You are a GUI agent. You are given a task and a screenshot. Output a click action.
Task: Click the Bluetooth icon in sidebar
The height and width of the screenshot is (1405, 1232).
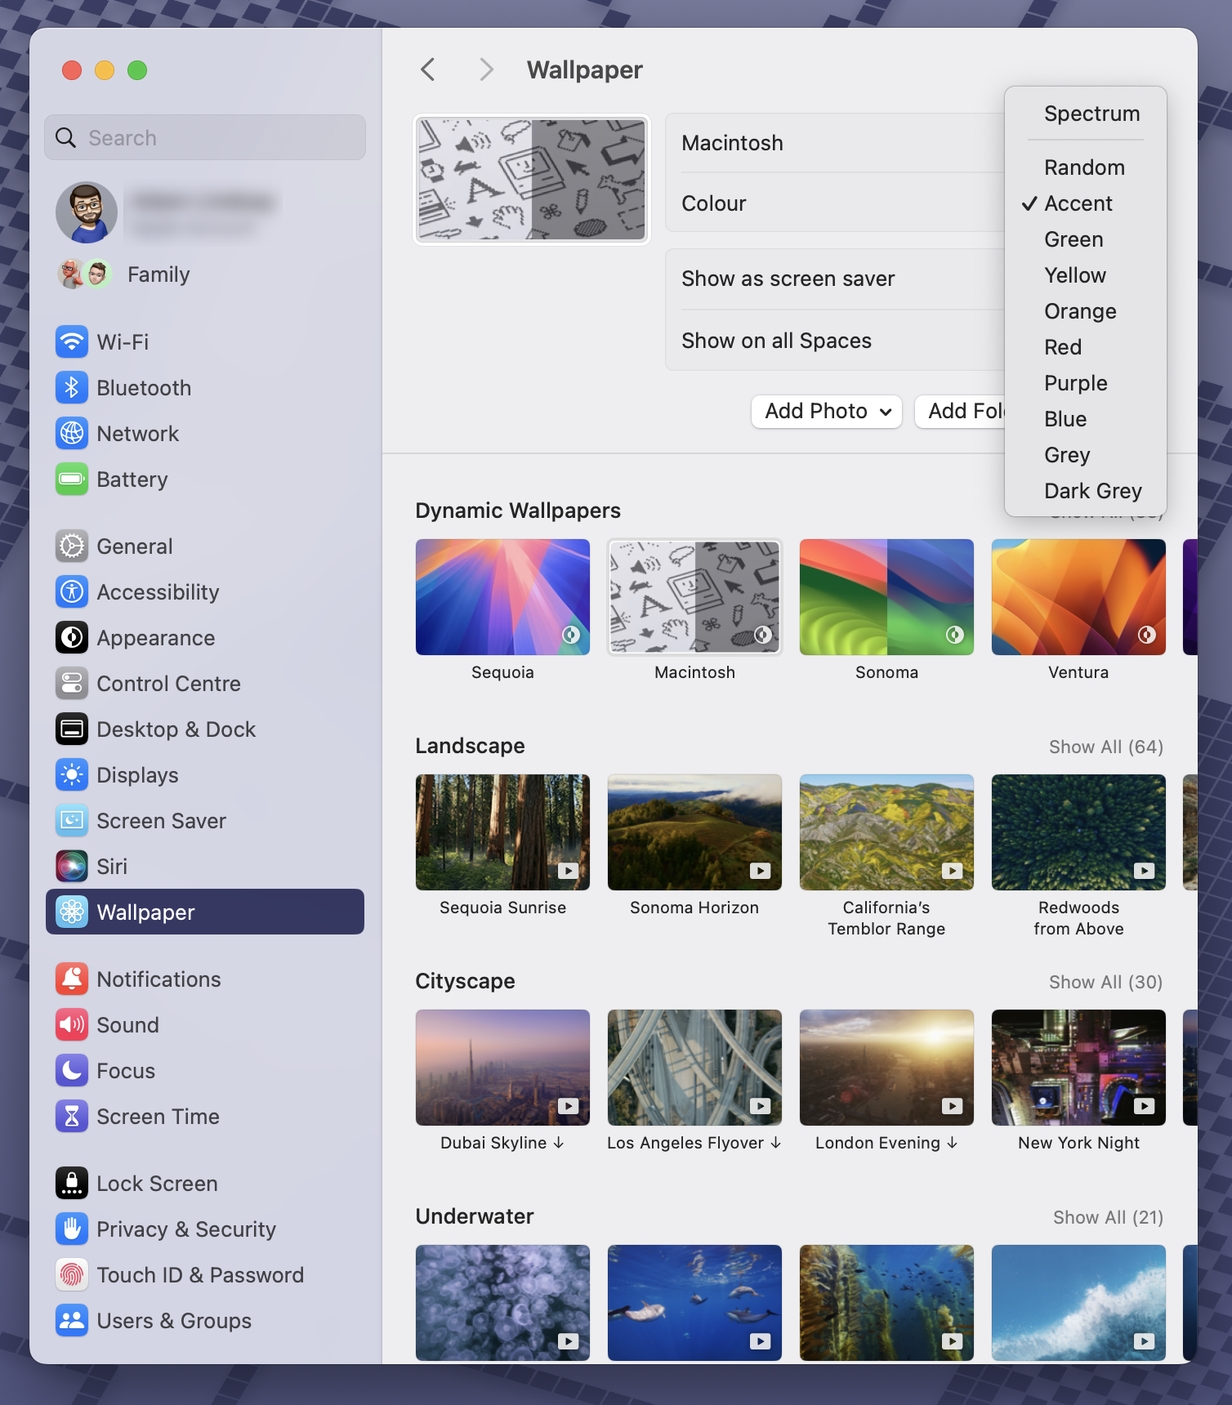click(72, 387)
